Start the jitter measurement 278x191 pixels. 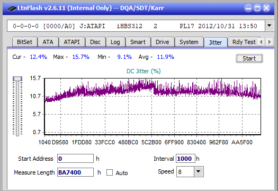(x=249, y=58)
